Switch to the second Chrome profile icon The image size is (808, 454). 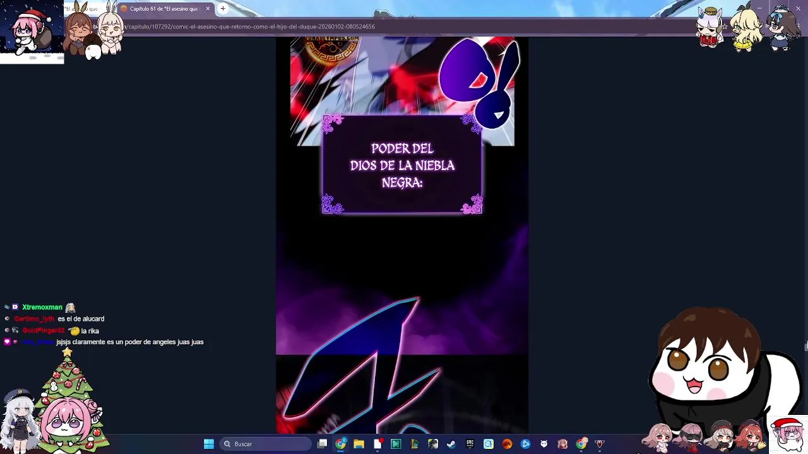pos(581,444)
